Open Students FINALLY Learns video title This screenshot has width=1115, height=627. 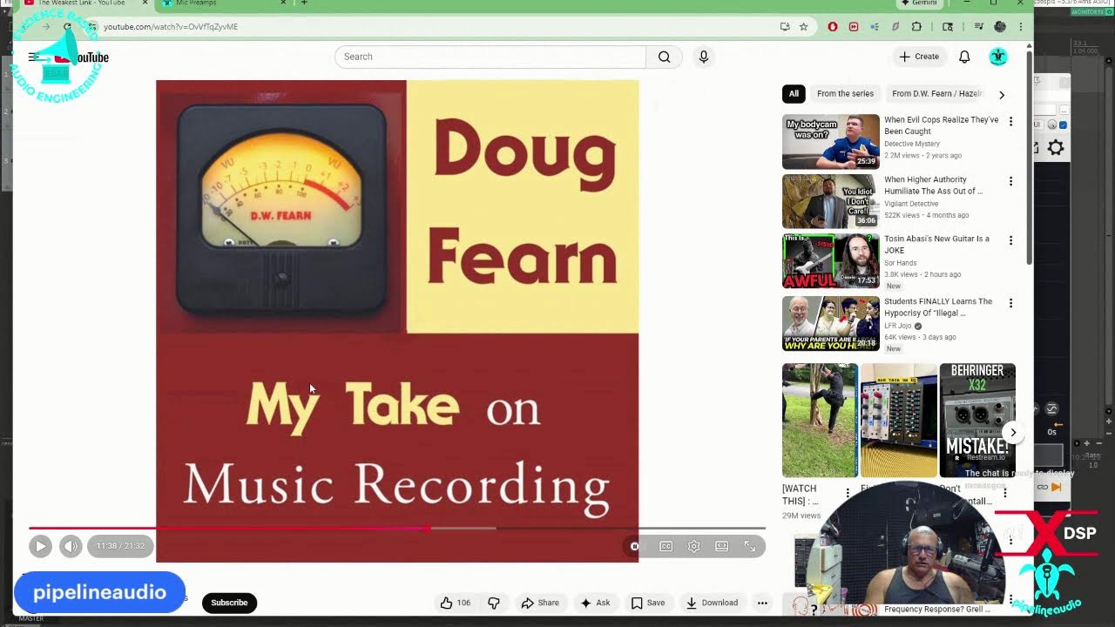[938, 307]
